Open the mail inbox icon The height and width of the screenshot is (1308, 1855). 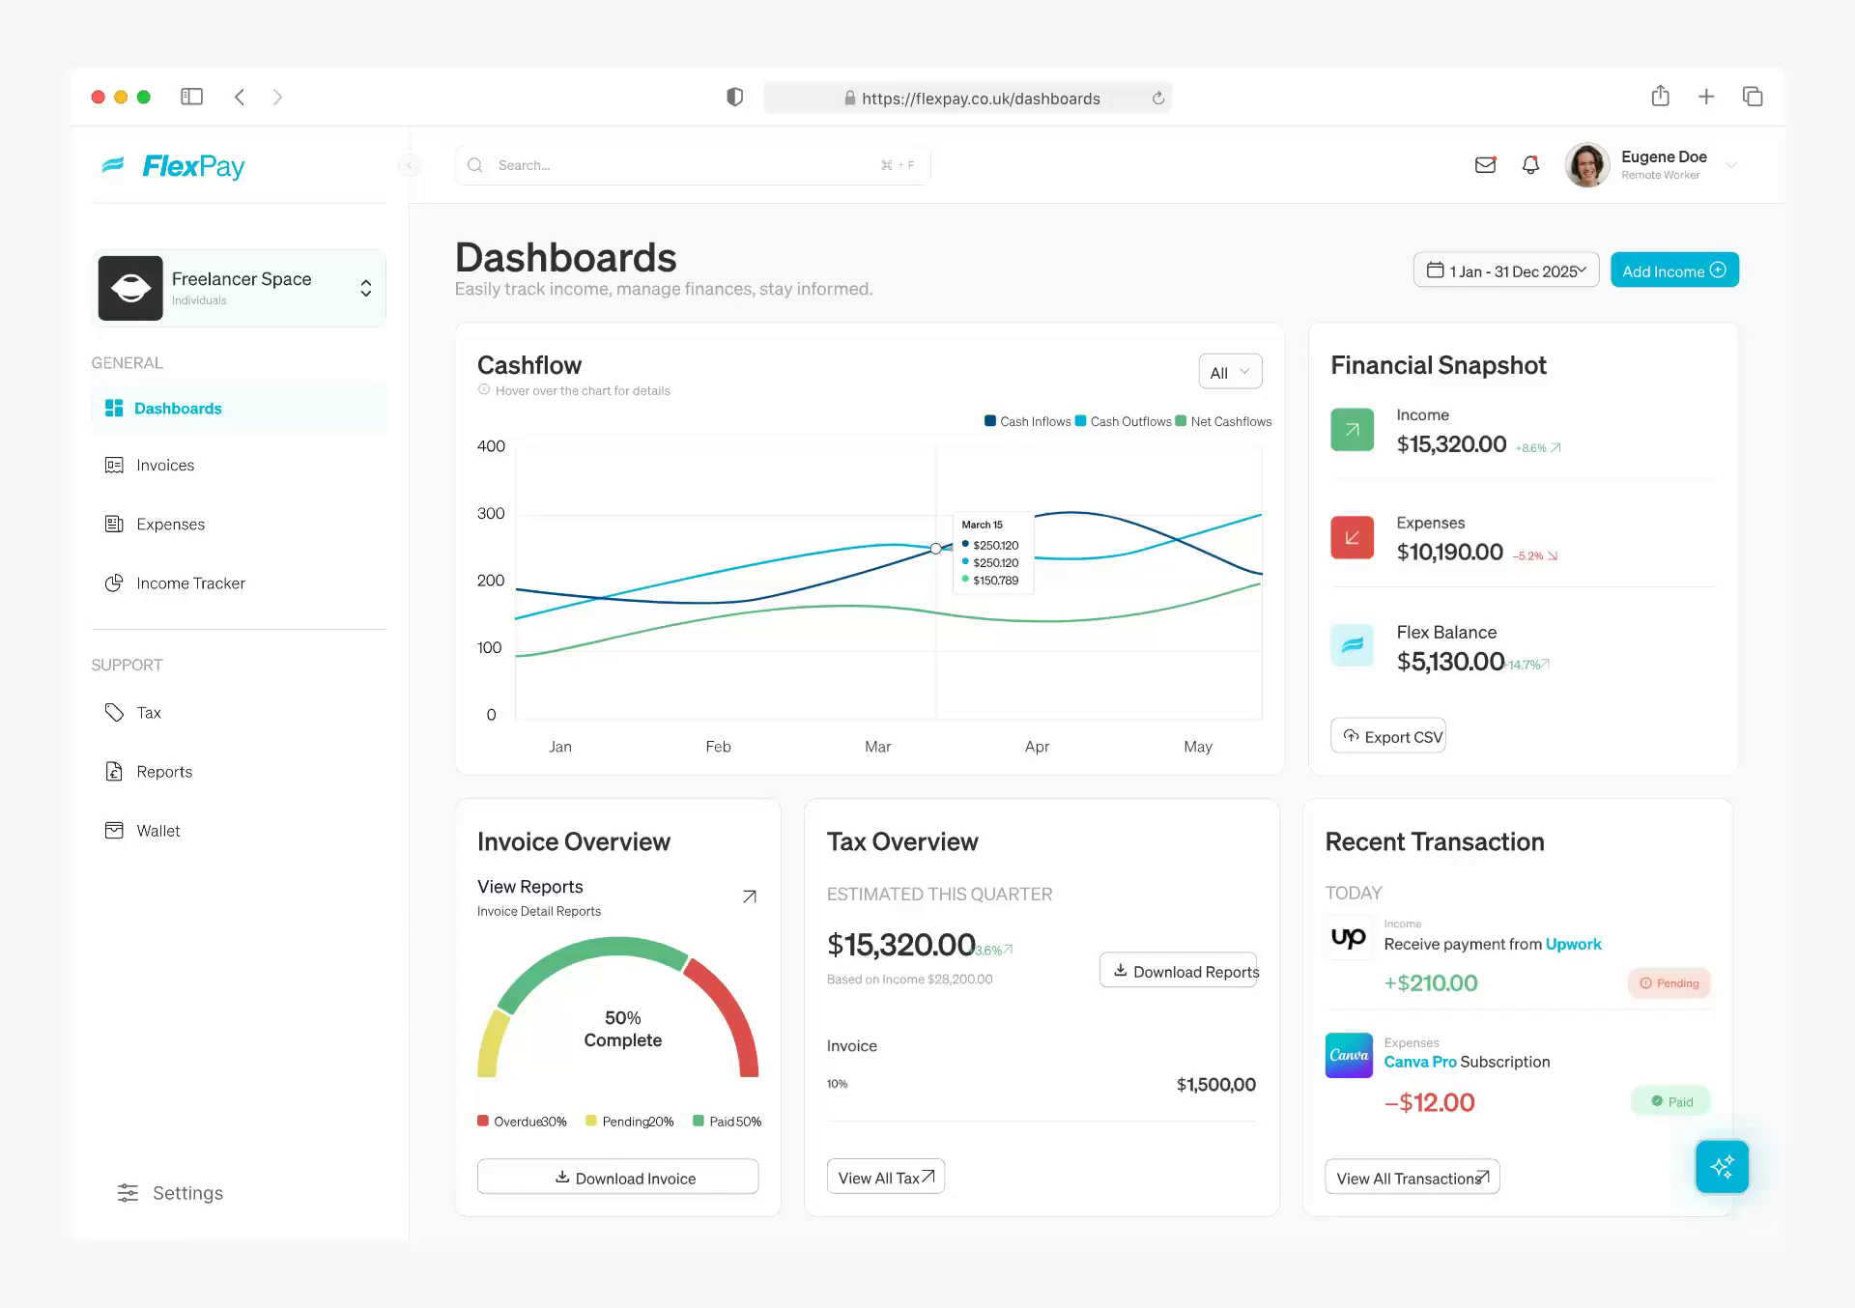pos(1485,165)
